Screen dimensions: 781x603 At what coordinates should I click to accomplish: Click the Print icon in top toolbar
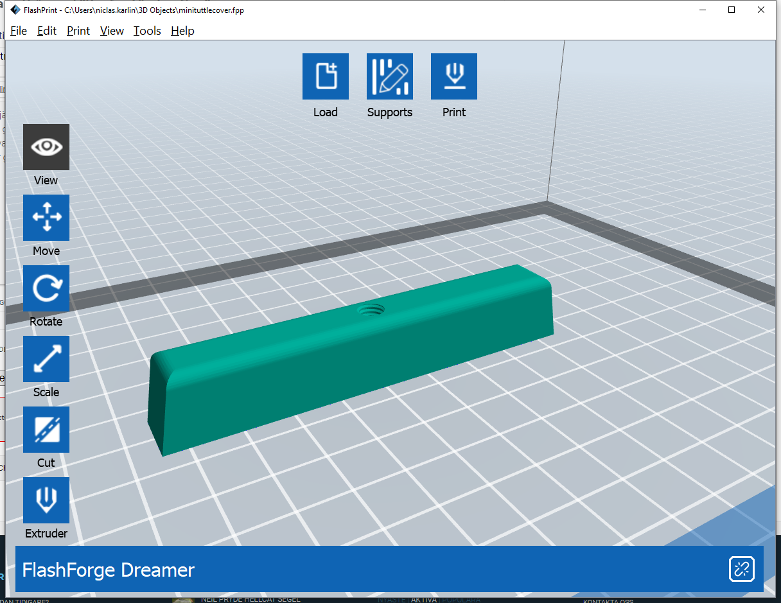454,76
